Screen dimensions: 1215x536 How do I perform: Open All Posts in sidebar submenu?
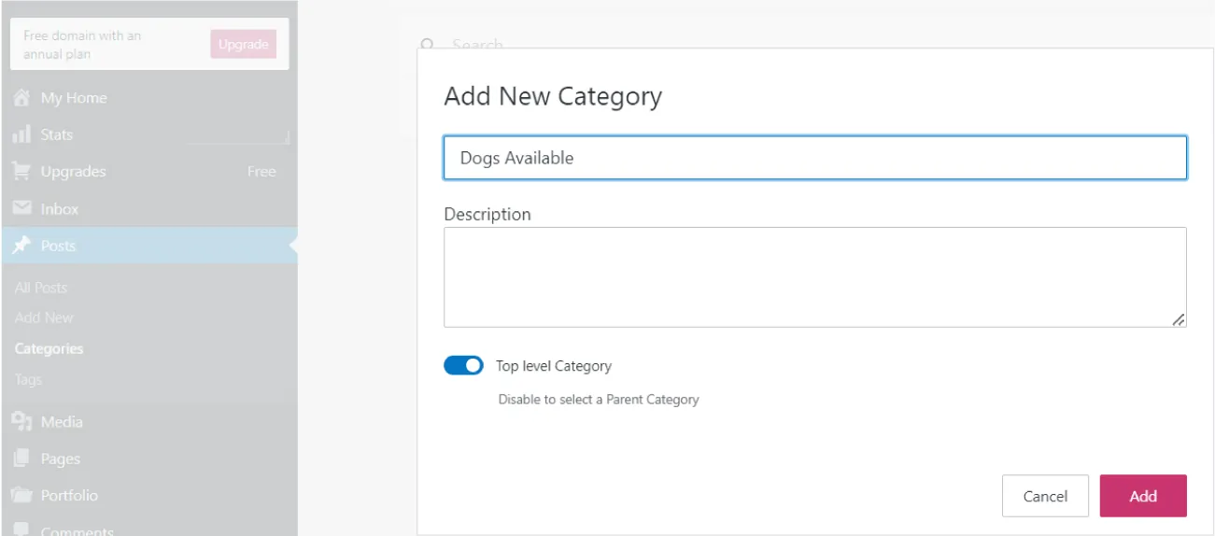tap(41, 288)
